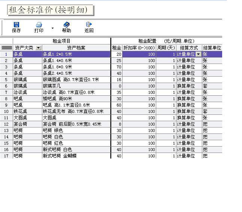Image resolution: width=242 pixels, height=212 pixels.
Task: Click 换算单位 cell in row 6
Action: point(189,86)
